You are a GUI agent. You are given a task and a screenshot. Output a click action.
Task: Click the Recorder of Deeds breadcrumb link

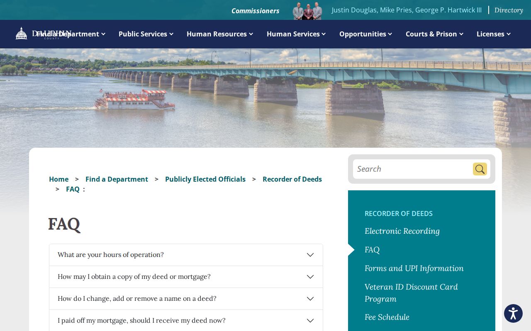coord(292,179)
